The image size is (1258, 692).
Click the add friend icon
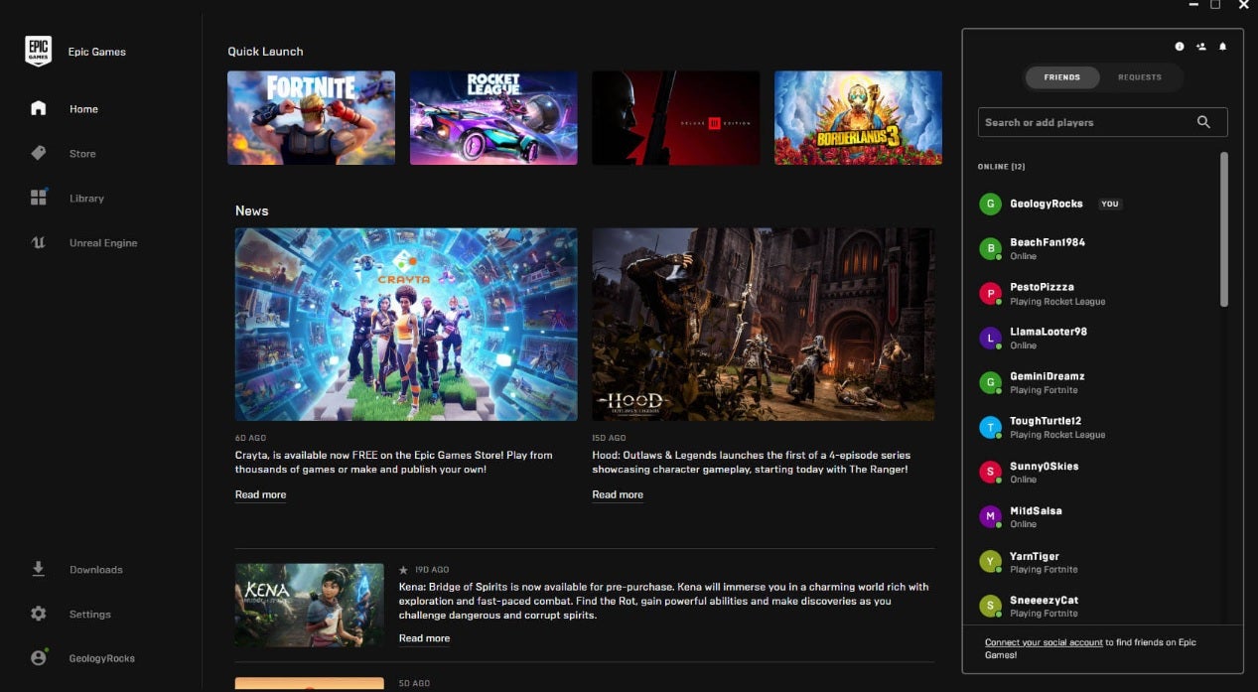pos(1201,46)
